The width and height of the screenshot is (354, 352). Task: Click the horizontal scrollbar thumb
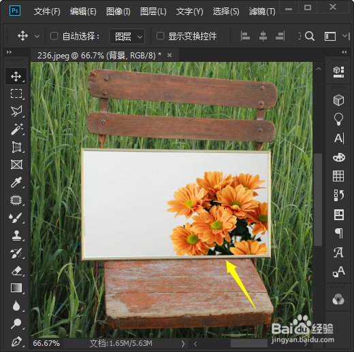[x=249, y=343]
